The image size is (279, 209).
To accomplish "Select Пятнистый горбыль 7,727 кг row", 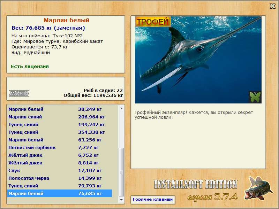I will tap(60, 147).
